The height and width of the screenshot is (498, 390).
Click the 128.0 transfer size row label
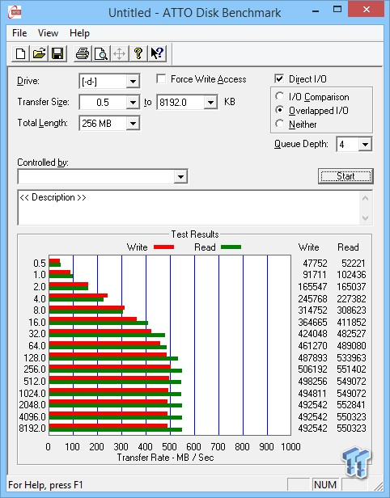(35, 358)
